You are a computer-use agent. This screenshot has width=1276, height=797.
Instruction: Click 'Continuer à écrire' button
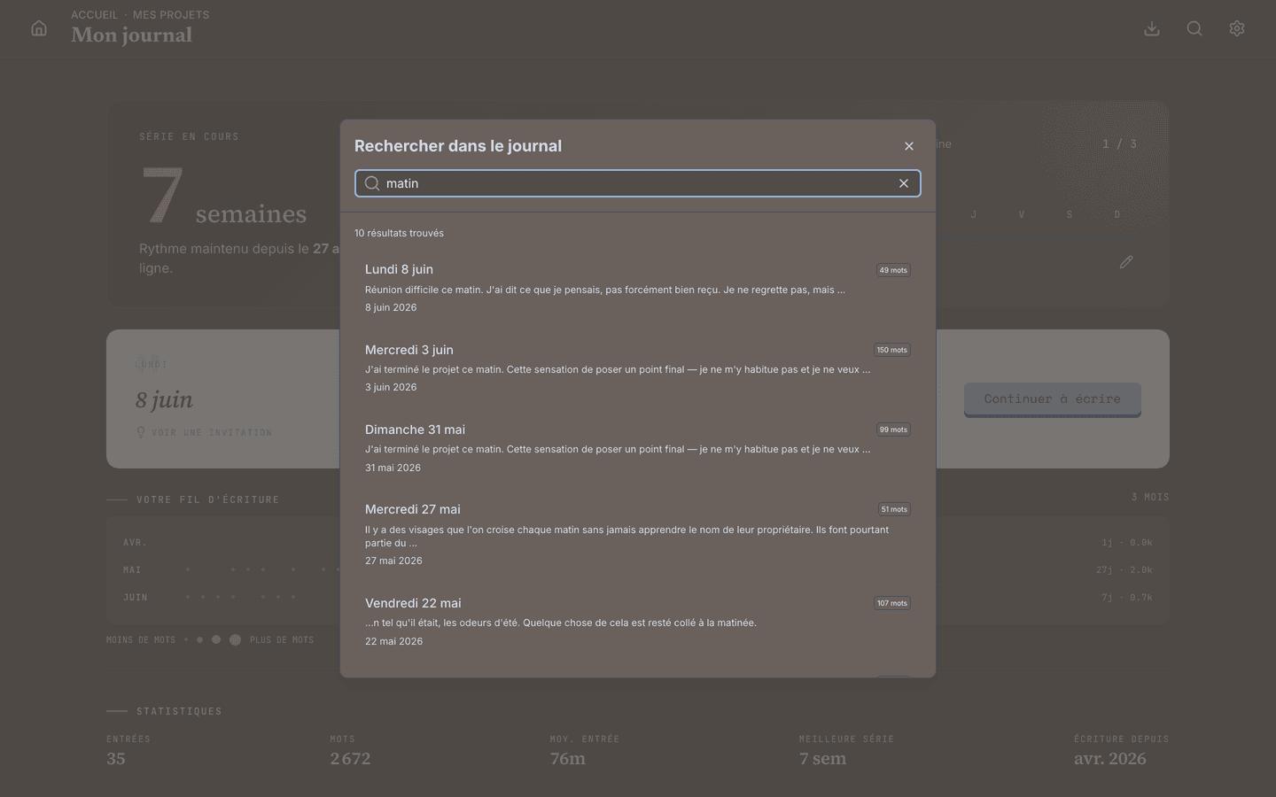tap(1053, 399)
